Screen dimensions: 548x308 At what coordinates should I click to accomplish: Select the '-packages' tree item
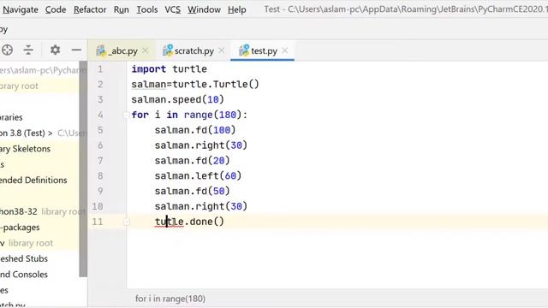20,228
